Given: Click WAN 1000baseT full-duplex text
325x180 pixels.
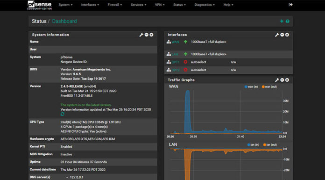Looking at the screenshot, I should [x=209, y=42].
